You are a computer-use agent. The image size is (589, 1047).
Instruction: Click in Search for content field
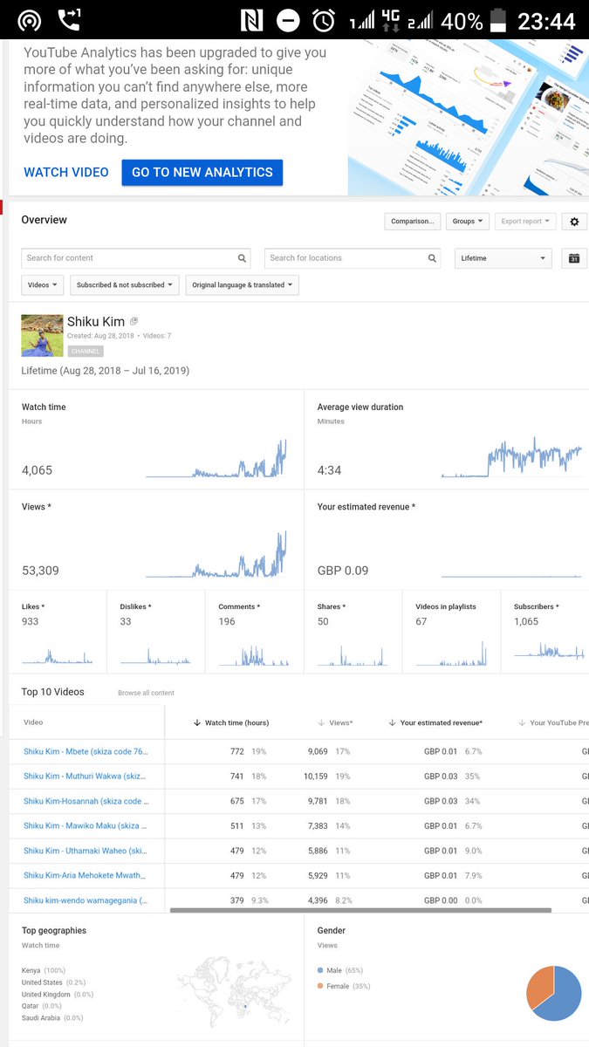pyautogui.click(x=135, y=258)
